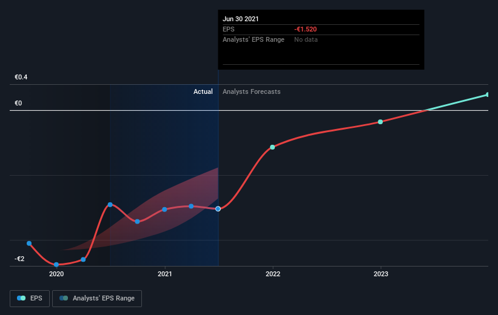Click the forecast data point above 2022

[272, 147]
